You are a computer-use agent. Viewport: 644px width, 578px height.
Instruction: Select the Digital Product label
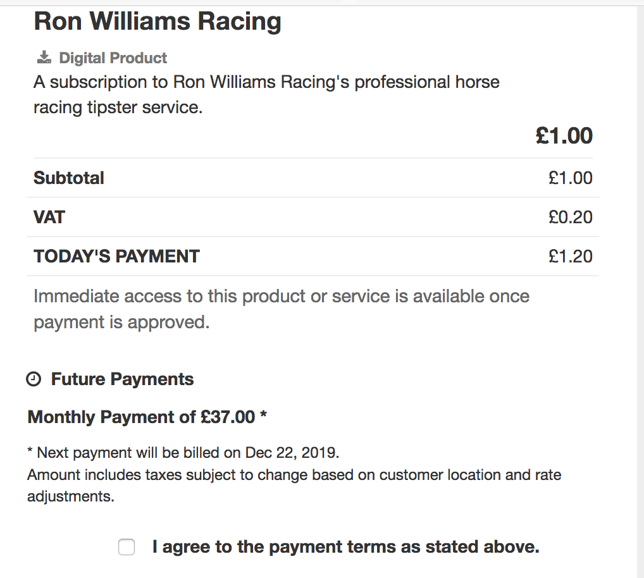click(x=113, y=58)
